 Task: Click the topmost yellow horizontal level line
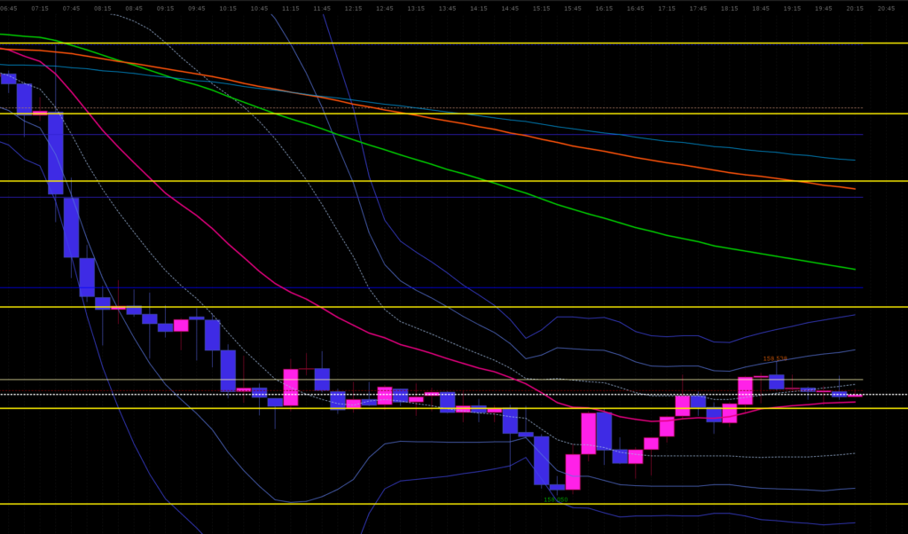(443, 43)
